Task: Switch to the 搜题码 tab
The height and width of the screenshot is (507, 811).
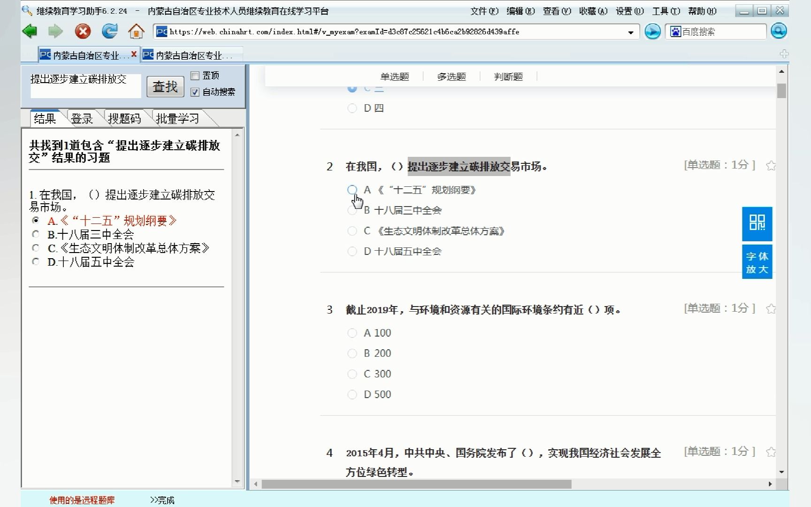Action: 124,118
